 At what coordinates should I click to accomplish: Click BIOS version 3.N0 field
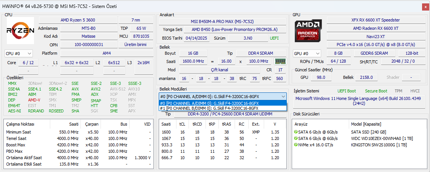(247, 38)
